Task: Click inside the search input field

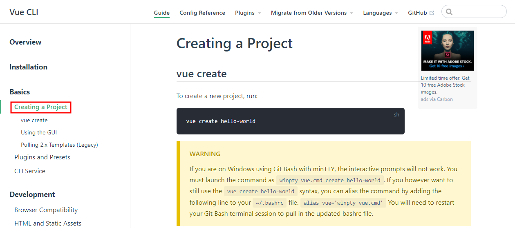Action: coord(474,11)
